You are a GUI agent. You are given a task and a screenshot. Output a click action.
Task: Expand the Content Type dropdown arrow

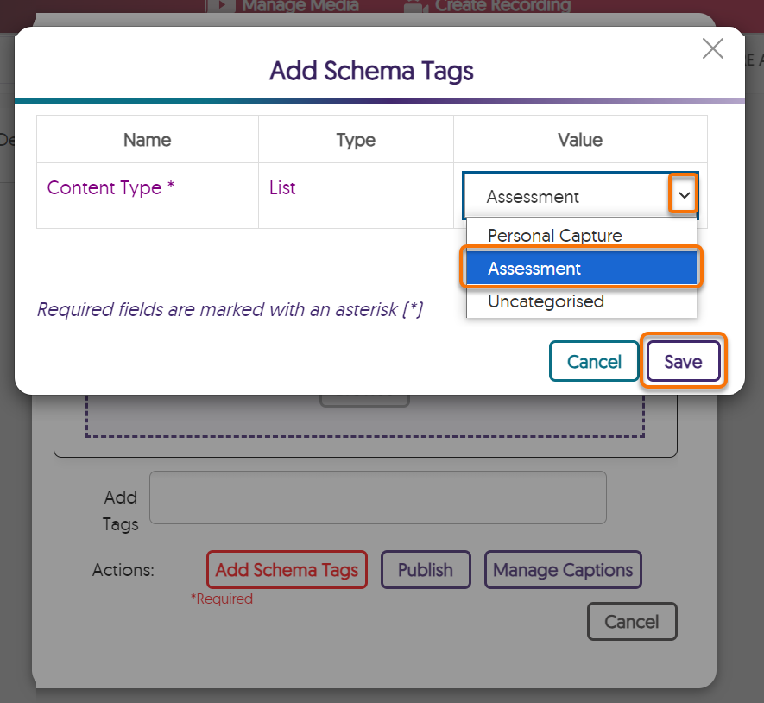pyautogui.click(x=684, y=196)
